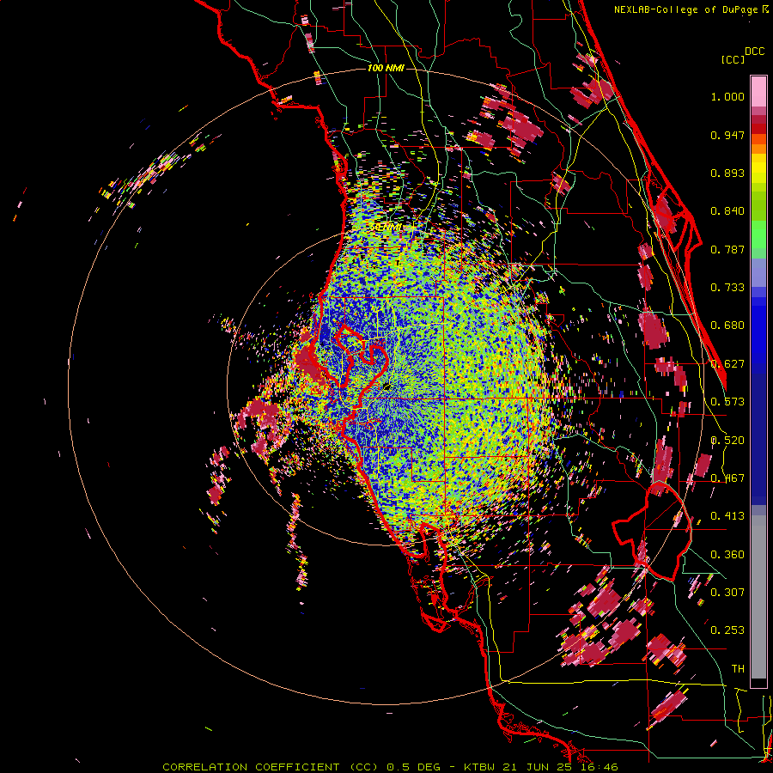Select the 1.000 legend value
The height and width of the screenshot is (773, 773).
[x=727, y=96]
